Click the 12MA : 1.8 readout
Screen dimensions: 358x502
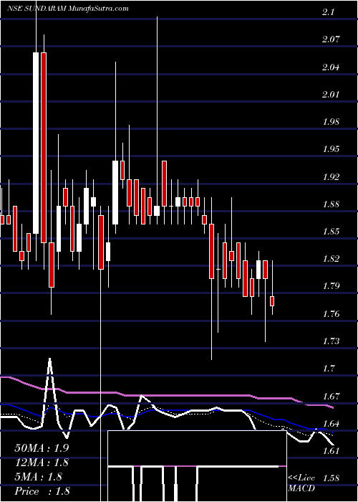[42, 463]
